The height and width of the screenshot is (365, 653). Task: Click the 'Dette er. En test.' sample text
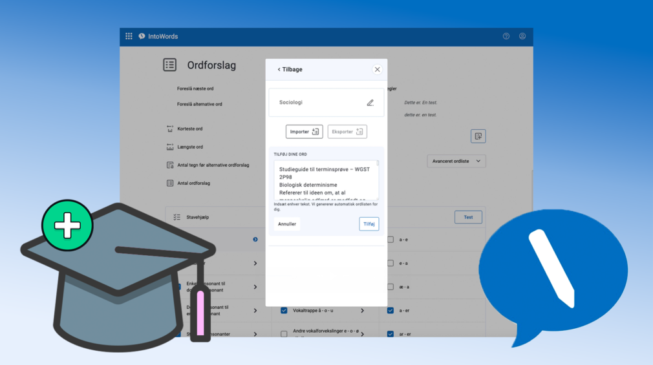point(421,102)
